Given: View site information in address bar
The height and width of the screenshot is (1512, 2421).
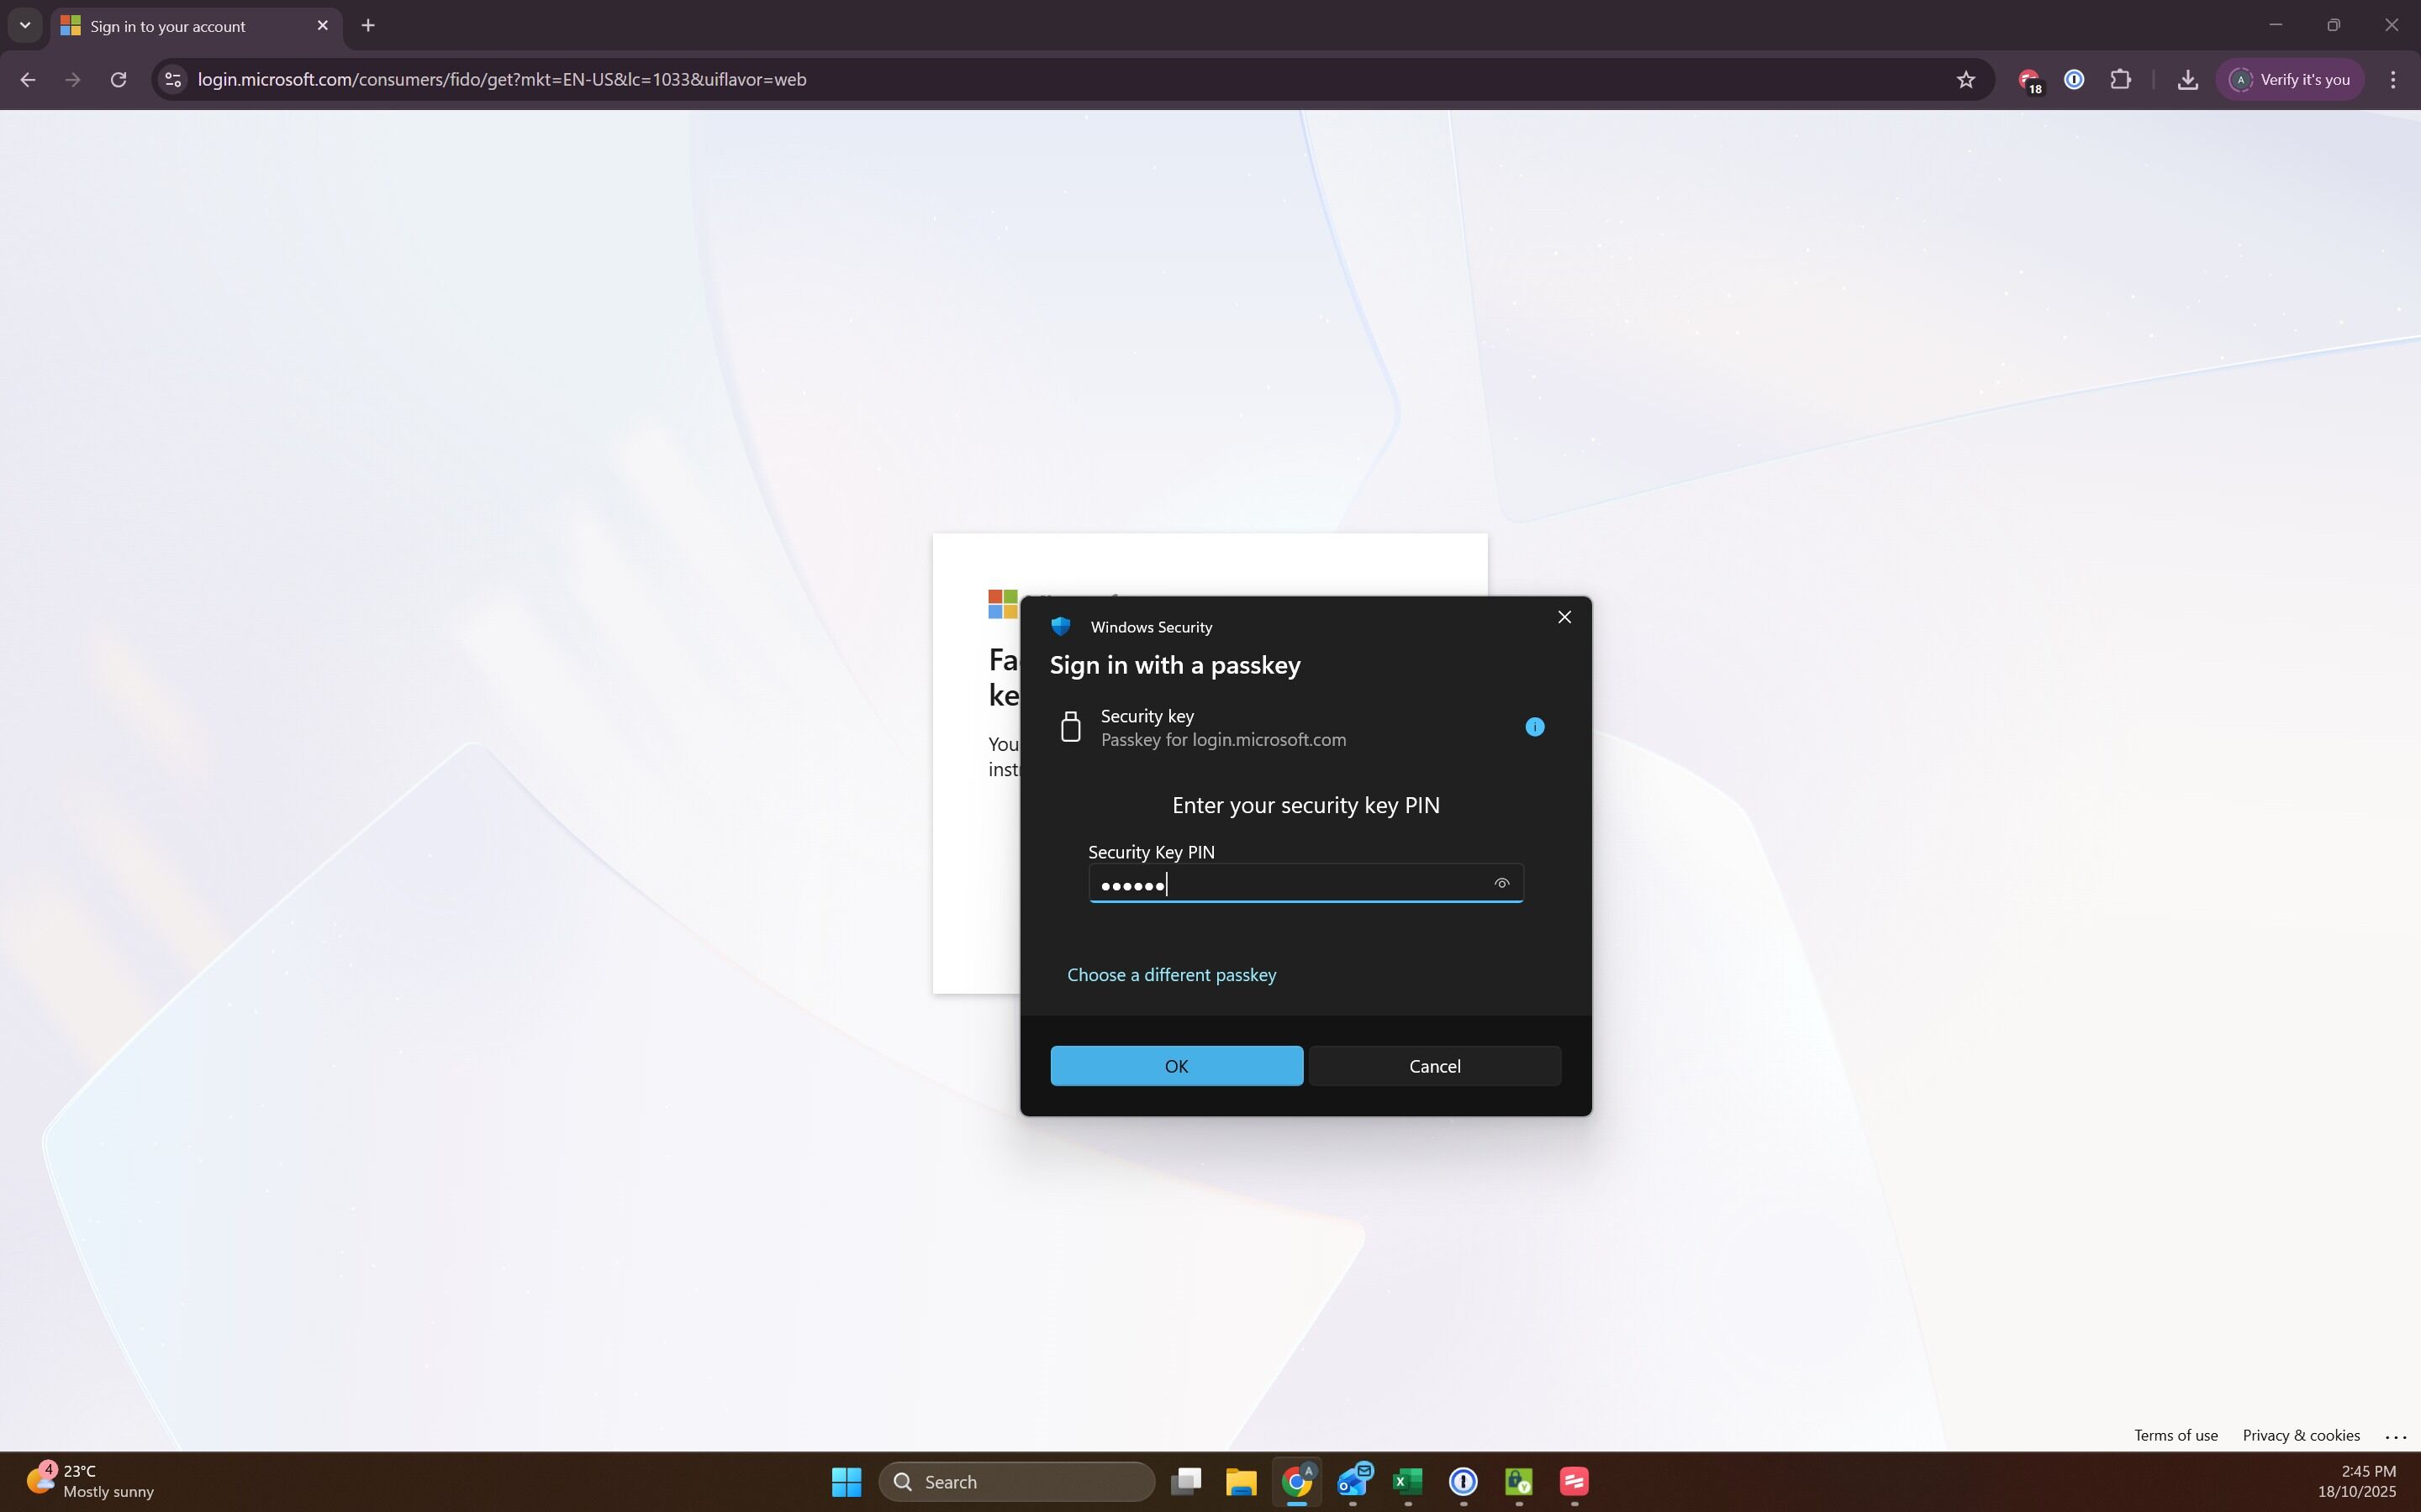Looking at the screenshot, I should click(173, 79).
